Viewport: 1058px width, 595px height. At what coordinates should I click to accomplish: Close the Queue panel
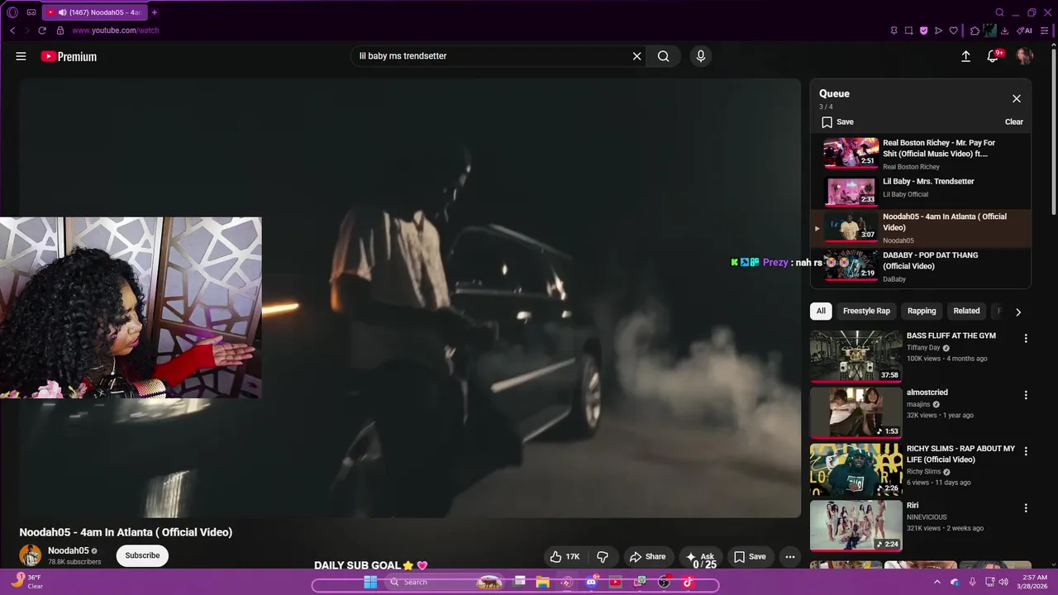[1017, 98]
